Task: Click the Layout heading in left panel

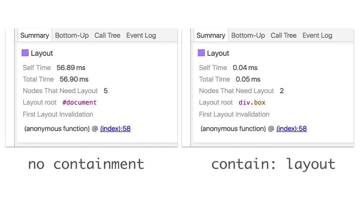Action: [42, 53]
